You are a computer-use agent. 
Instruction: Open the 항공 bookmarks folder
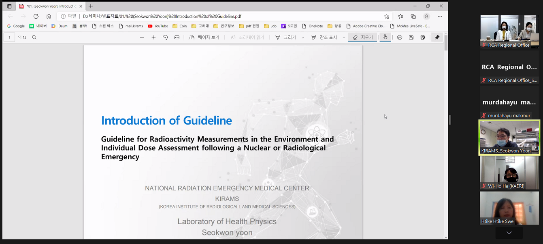(334, 26)
